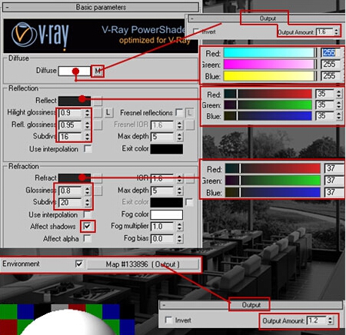Enable Fresnel reflections checkbox
This screenshot has width=346, height=335.
click(x=179, y=112)
